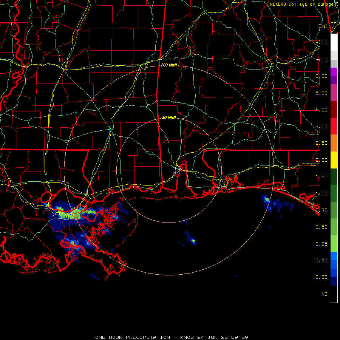This screenshot has width=340, height=340.
Task: Pick the light blue swatch above 0.10
Action: 334,256
